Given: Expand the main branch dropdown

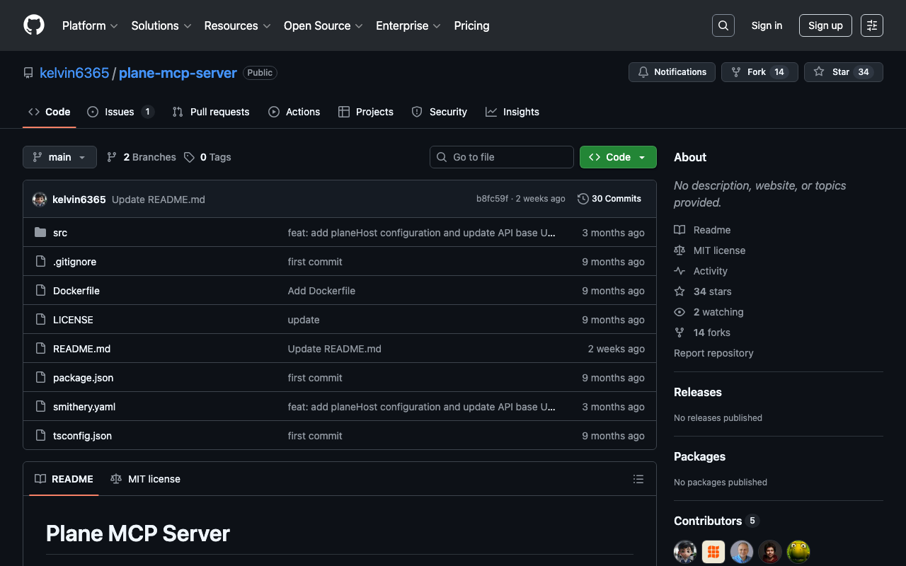Looking at the screenshot, I should [x=59, y=157].
